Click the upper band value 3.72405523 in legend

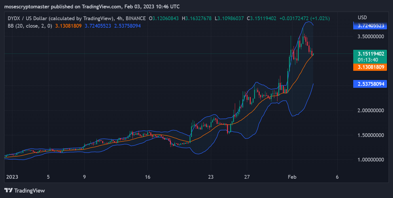tap(99, 26)
